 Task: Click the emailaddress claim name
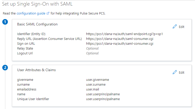coord(27,89)
